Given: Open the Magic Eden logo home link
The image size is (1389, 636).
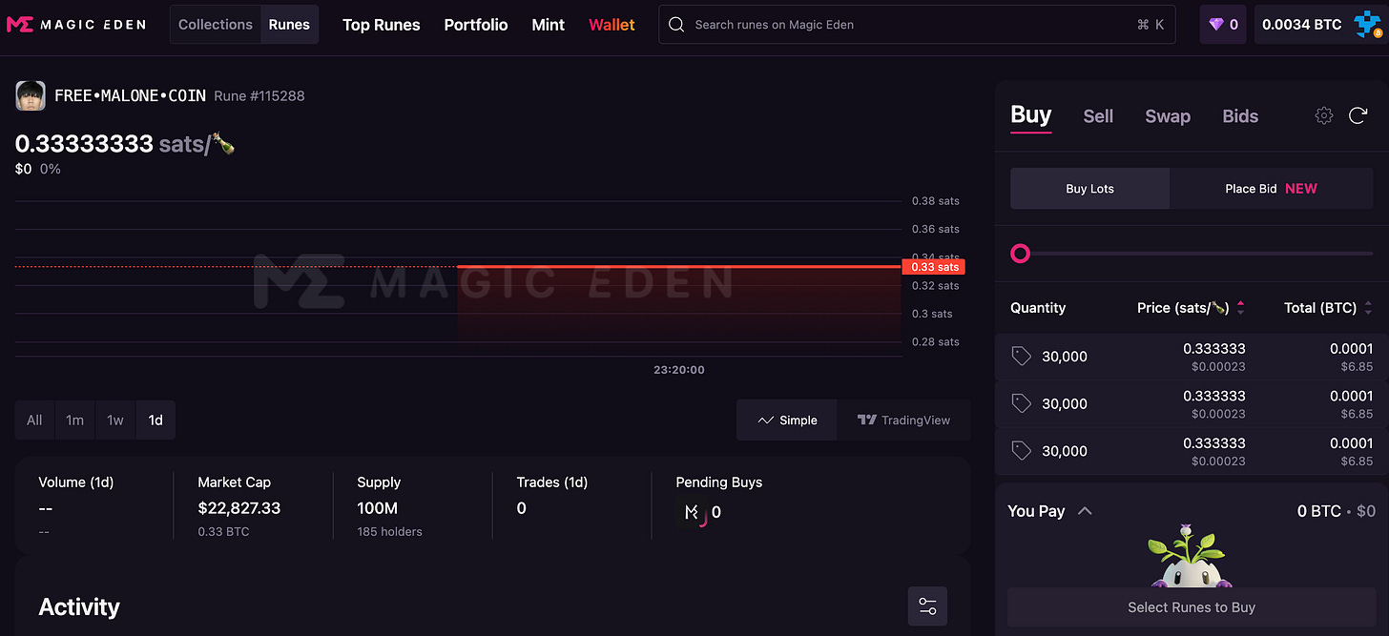Looking at the screenshot, I should (x=75, y=25).
